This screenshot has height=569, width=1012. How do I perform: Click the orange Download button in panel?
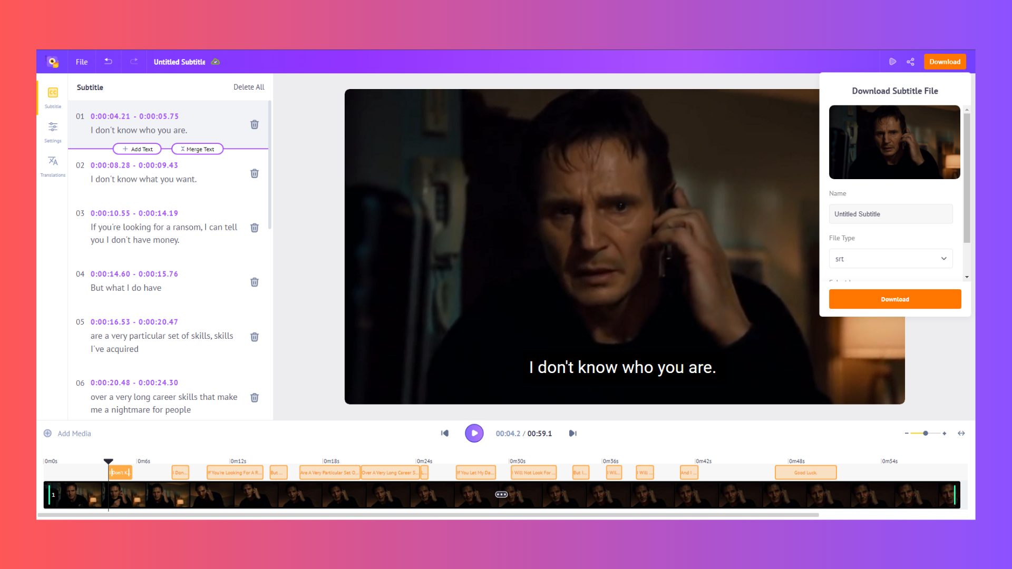(x=895, y=299)
